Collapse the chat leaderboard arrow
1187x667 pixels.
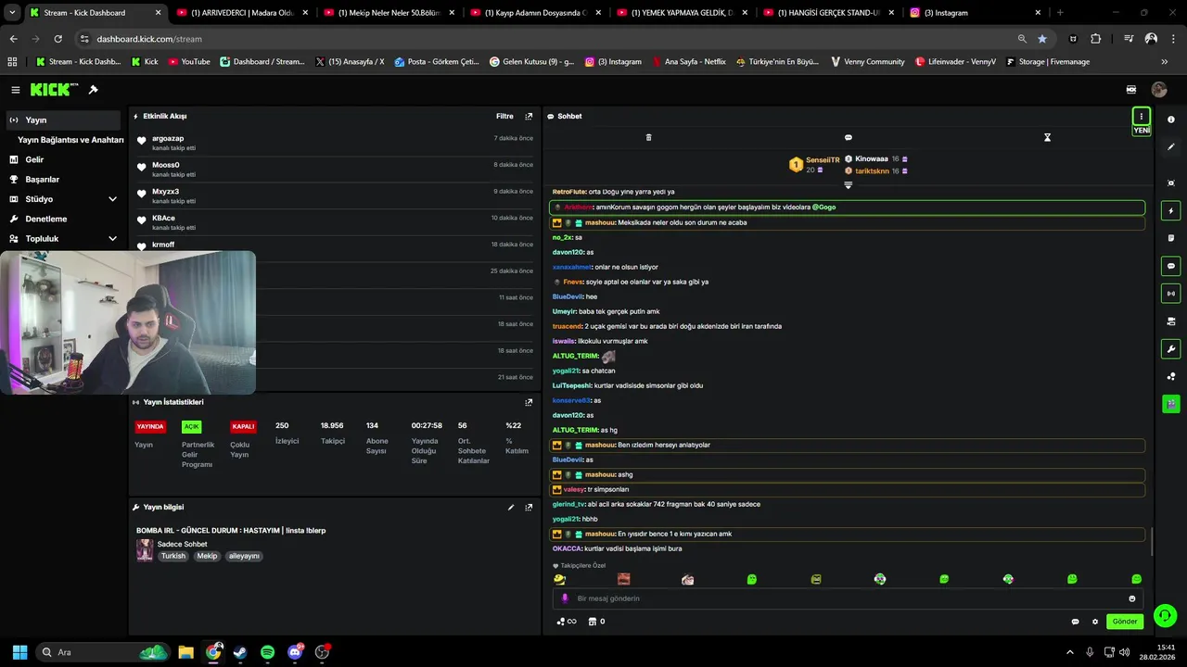(x=848, y=185)
